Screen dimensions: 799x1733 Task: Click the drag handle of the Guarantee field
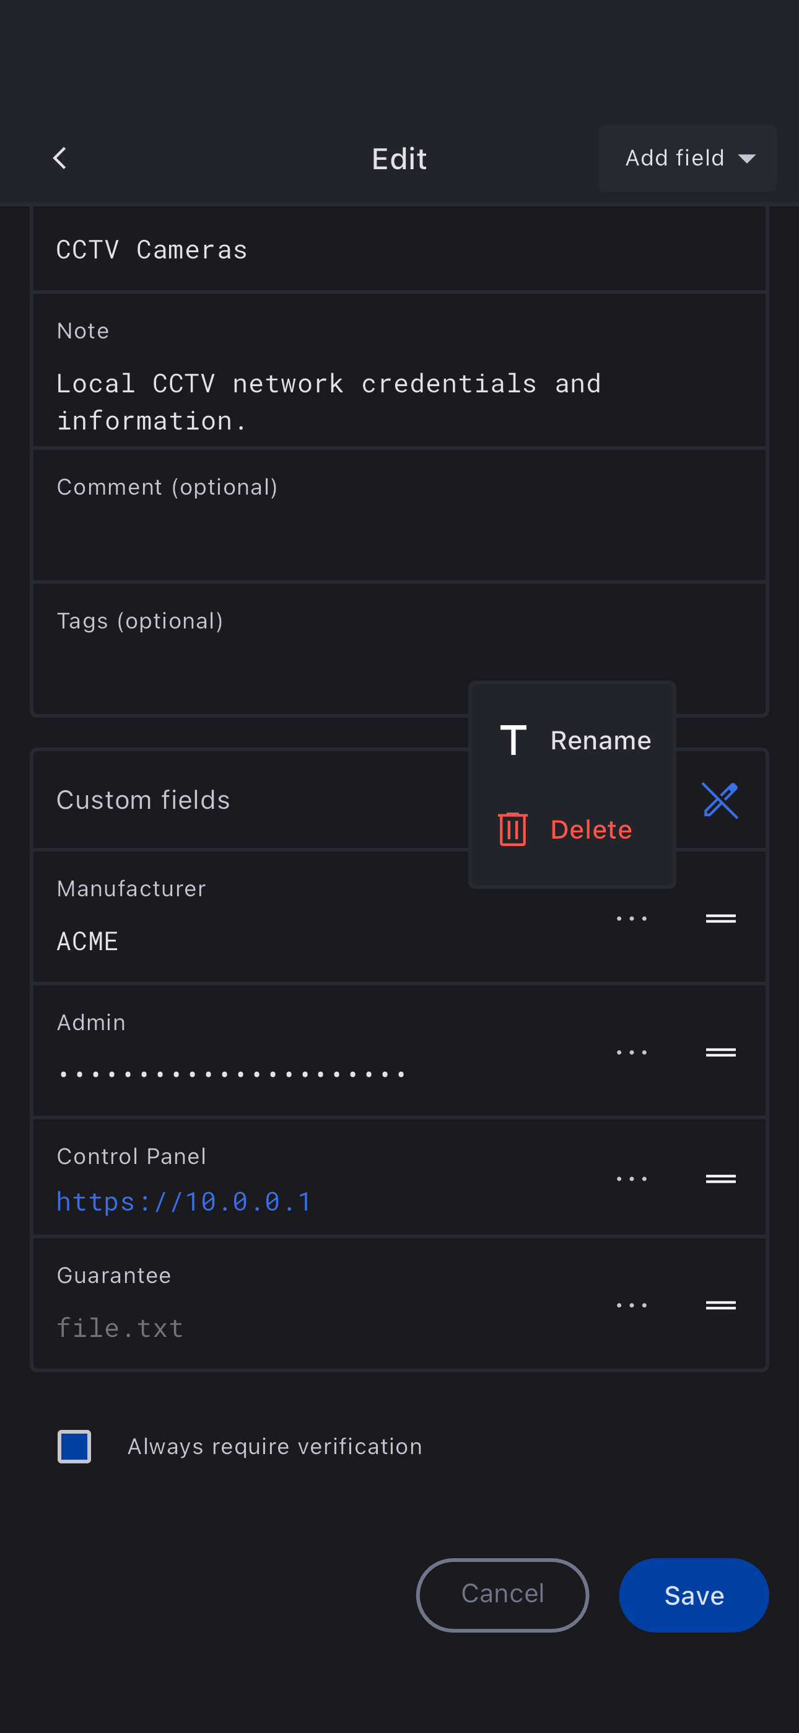point(720,1305)
